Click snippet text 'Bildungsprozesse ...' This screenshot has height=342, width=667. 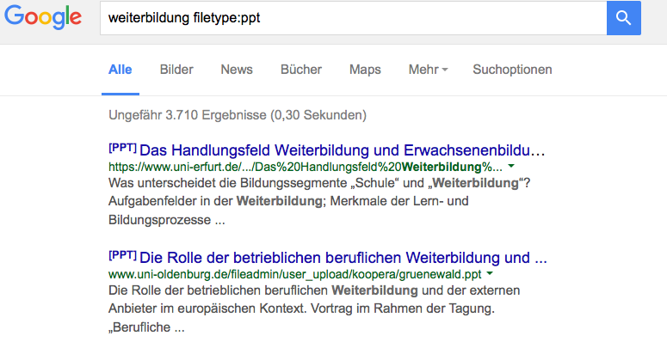point(166,220)
